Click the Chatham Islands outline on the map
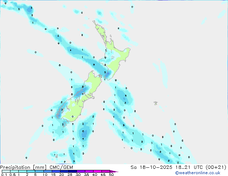Image resolution: width=228 pixels, height=176 pixels. [156, 103]
